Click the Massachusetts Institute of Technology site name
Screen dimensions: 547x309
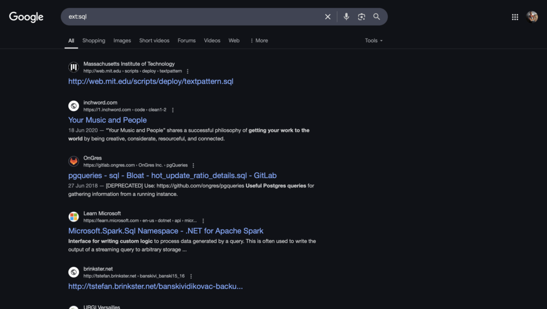[129, 64]
